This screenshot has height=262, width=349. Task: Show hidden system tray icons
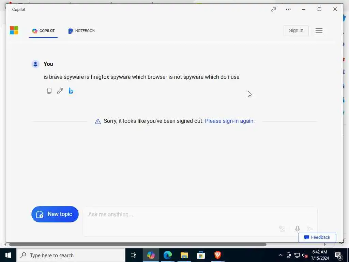(280, 255)
